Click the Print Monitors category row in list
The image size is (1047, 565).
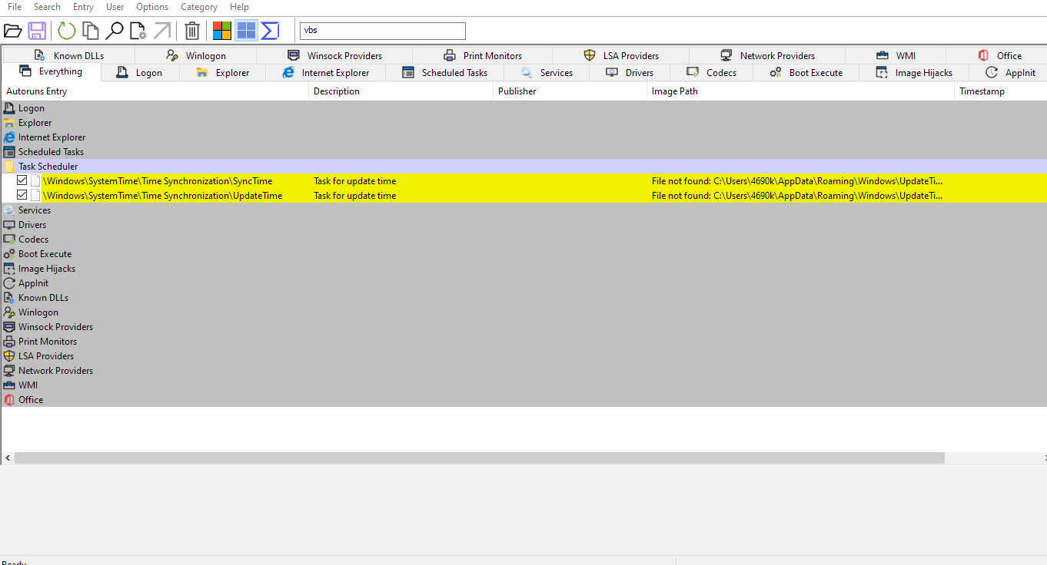click(x=523, y=342)
